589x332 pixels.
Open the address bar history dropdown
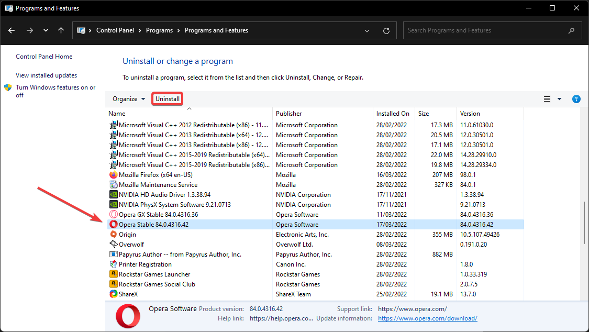367,31
